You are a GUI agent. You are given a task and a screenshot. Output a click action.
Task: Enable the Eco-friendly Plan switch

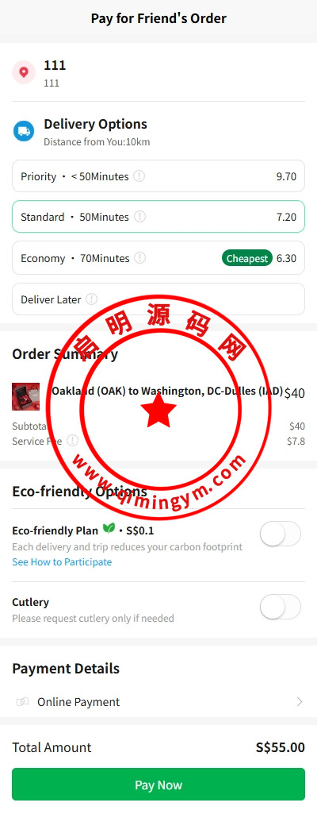(281, 534)
